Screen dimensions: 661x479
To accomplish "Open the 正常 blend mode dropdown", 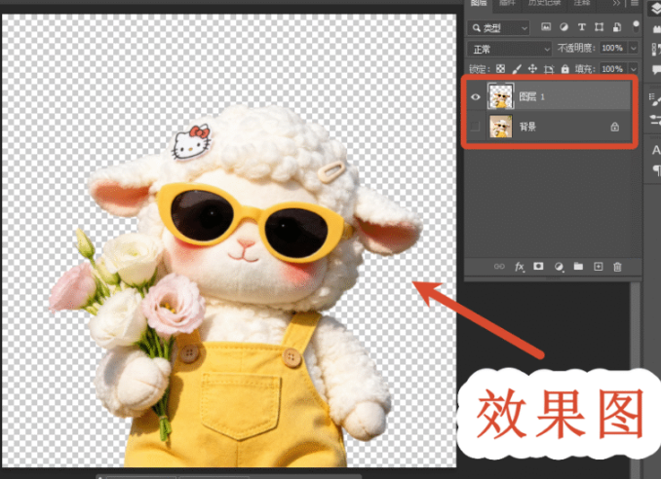I will click(x=509, y=50).
